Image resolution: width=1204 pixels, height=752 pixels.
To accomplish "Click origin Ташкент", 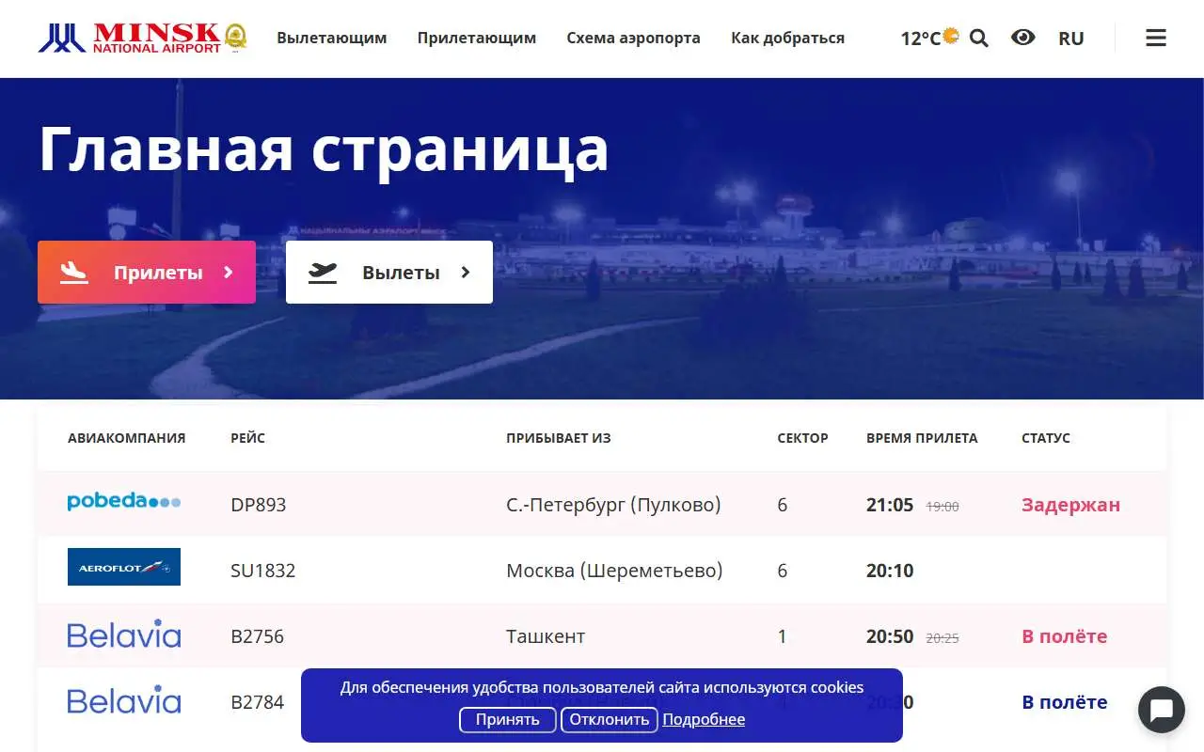I will pos(546,636).
